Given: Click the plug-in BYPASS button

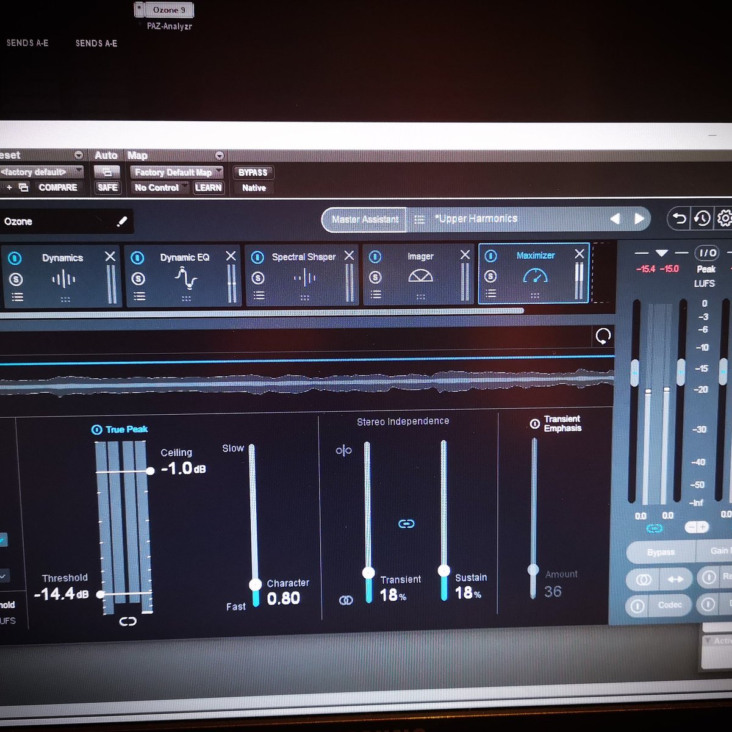Looking at the screenshot, I should point(253,173).
